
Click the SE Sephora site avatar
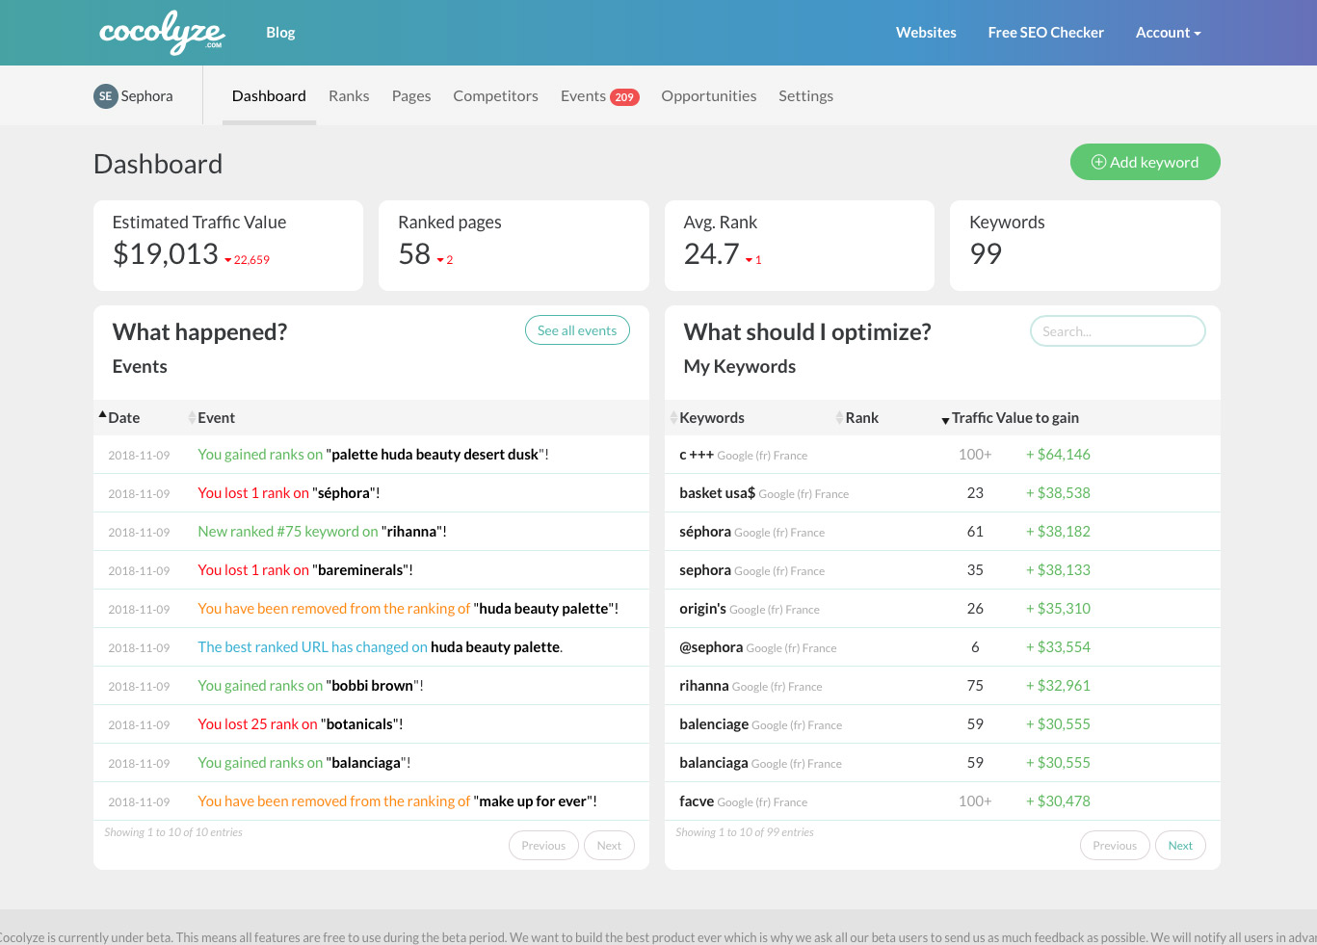tap(105, 96)
